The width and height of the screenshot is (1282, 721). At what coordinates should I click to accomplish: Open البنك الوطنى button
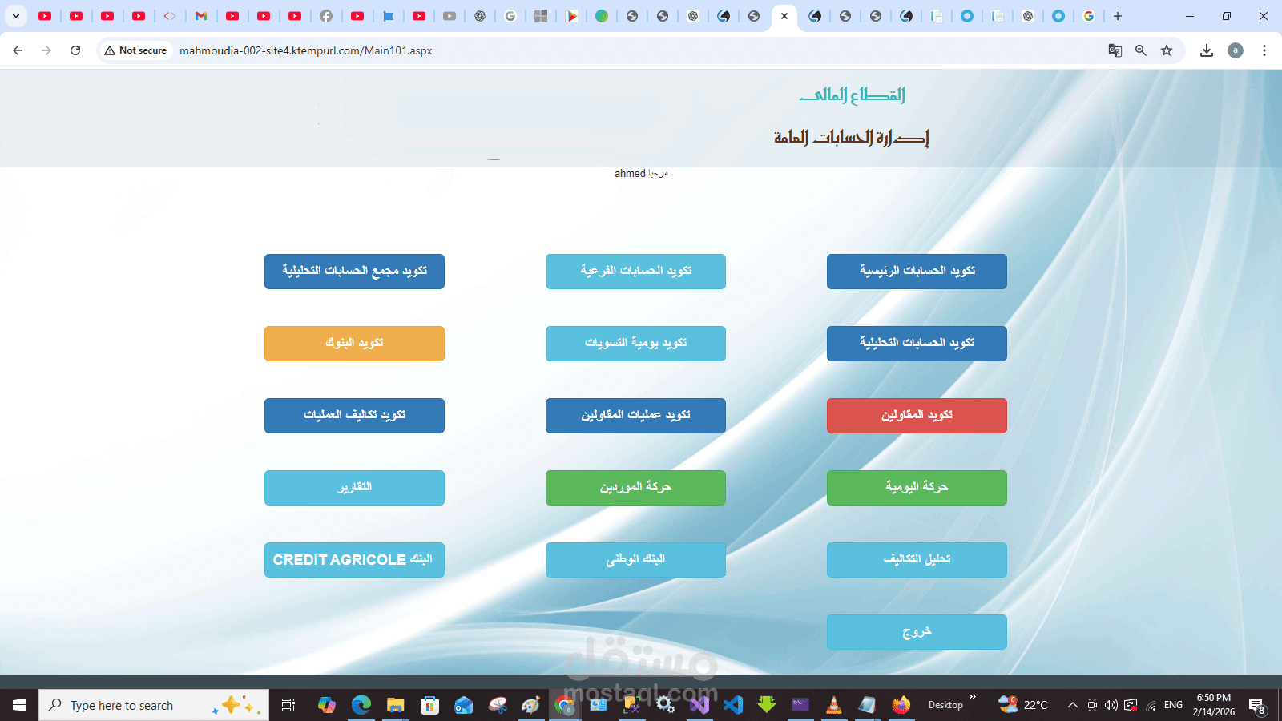(x=635, y=560)
